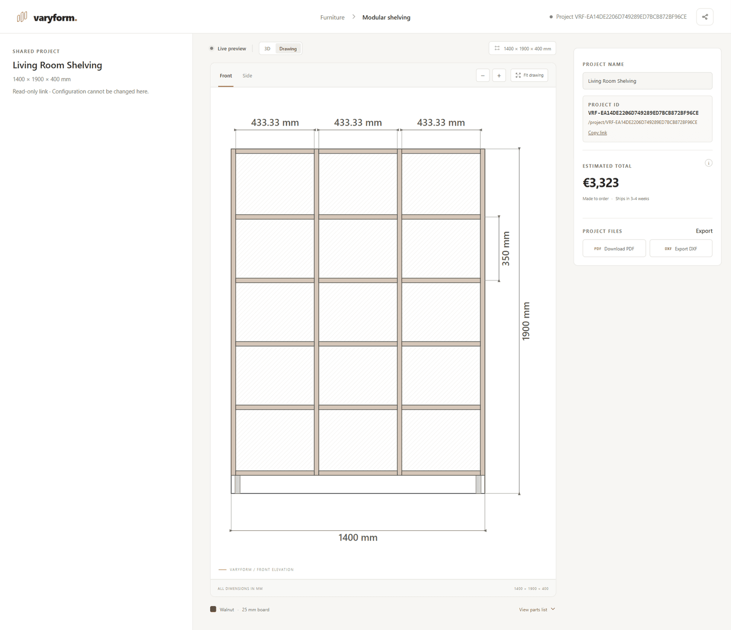Click the Ships in 3–4 weeks text
The image size is (731, 630).
pyautogui.click(x=632, y=199)
